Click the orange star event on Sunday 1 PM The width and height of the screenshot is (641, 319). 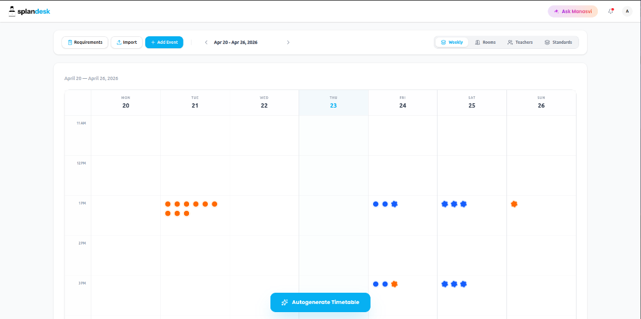514,204
